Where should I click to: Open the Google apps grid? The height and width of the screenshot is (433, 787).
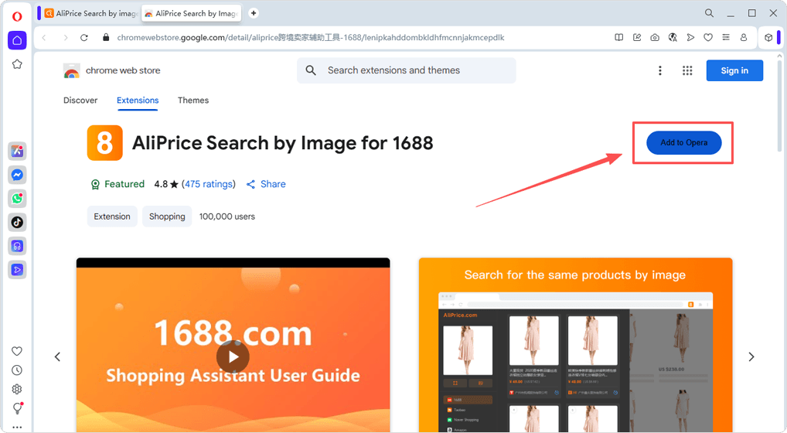pyautogui.click(x=687, y=70)
